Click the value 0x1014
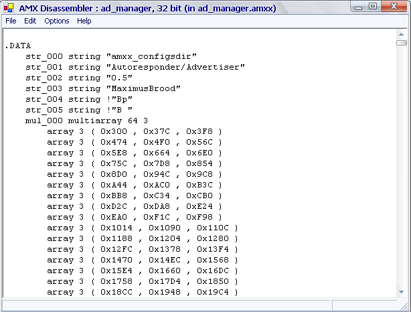The height and width of the screenshot is (312, 411). (116, 228)
